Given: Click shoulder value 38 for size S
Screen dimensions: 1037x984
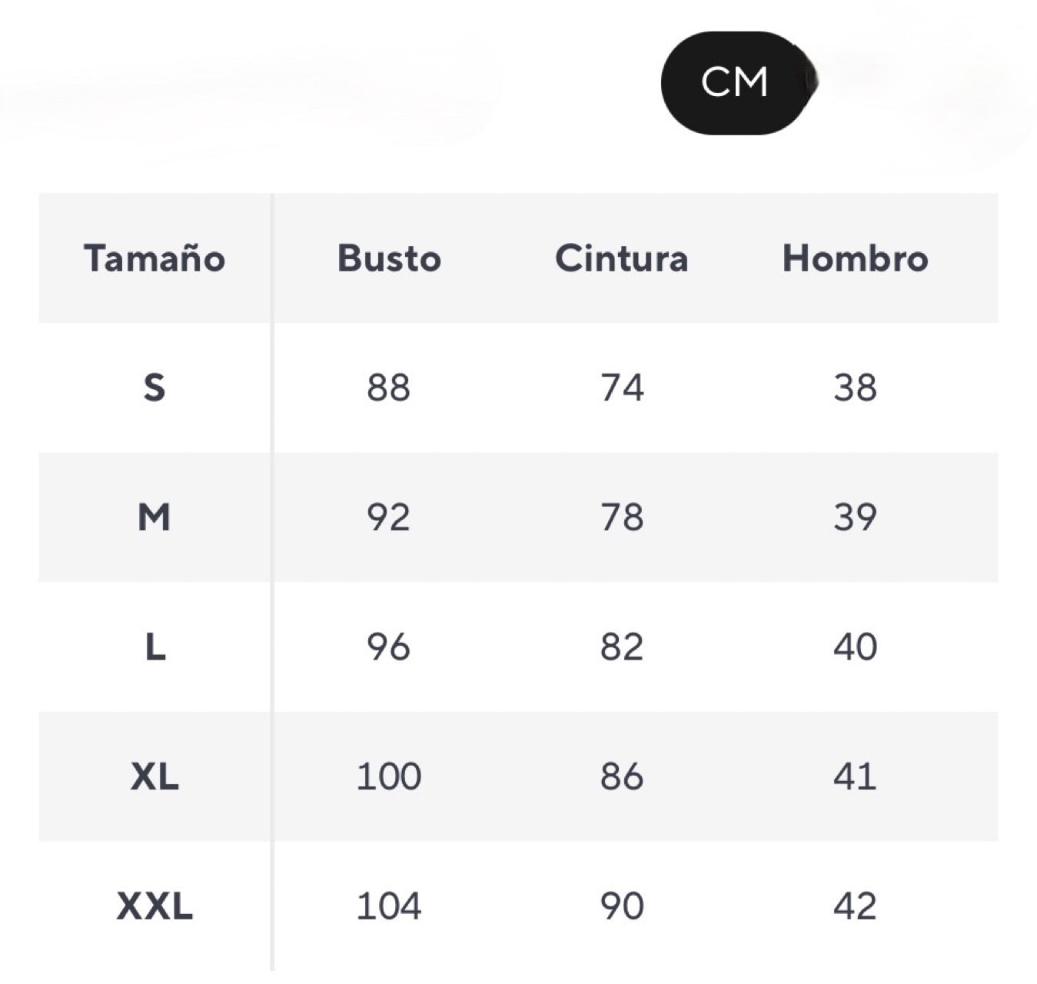Looking at the screenshot, I should [855, 387].
